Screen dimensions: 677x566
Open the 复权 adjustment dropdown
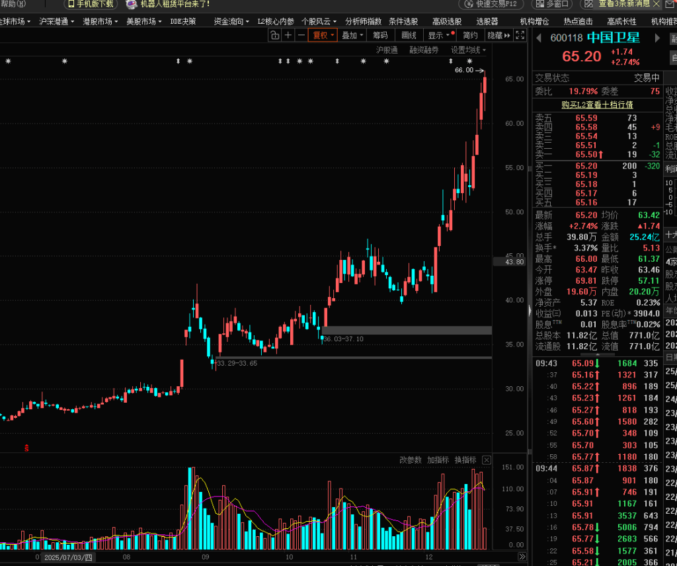click(324, 35)
